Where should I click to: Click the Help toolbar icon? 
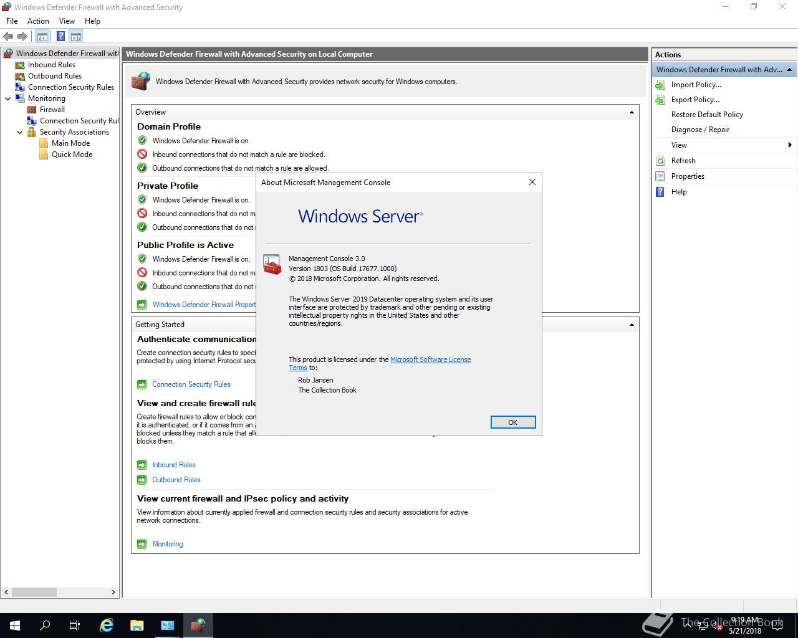[60, 36]
